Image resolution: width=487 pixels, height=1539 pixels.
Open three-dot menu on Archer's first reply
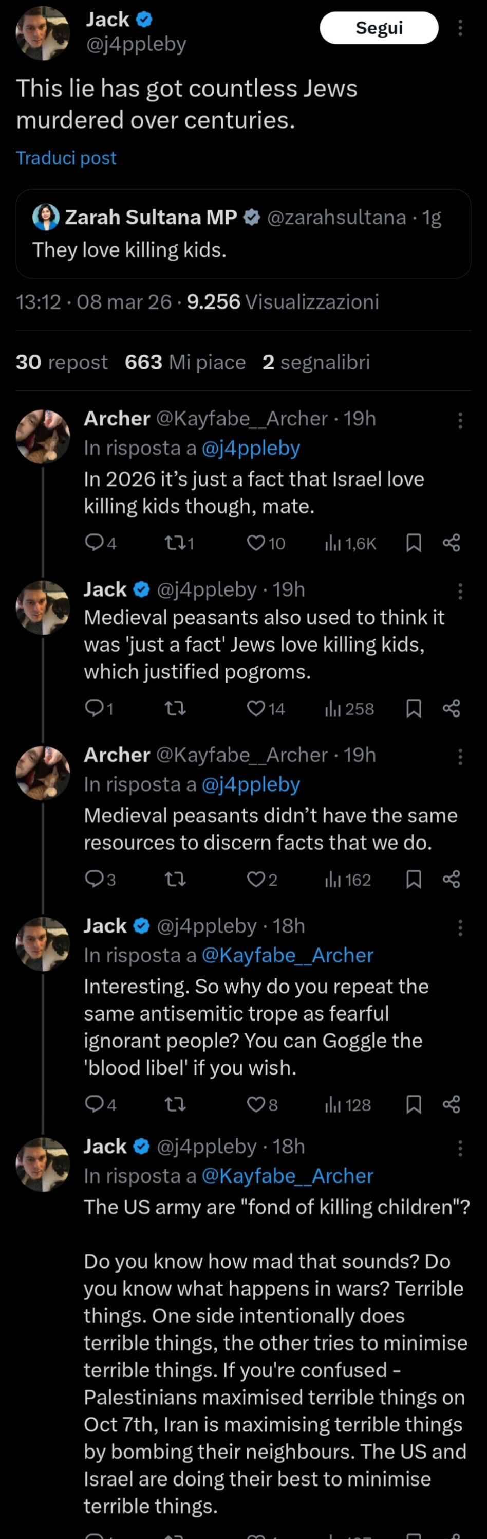tap(460, 420)
